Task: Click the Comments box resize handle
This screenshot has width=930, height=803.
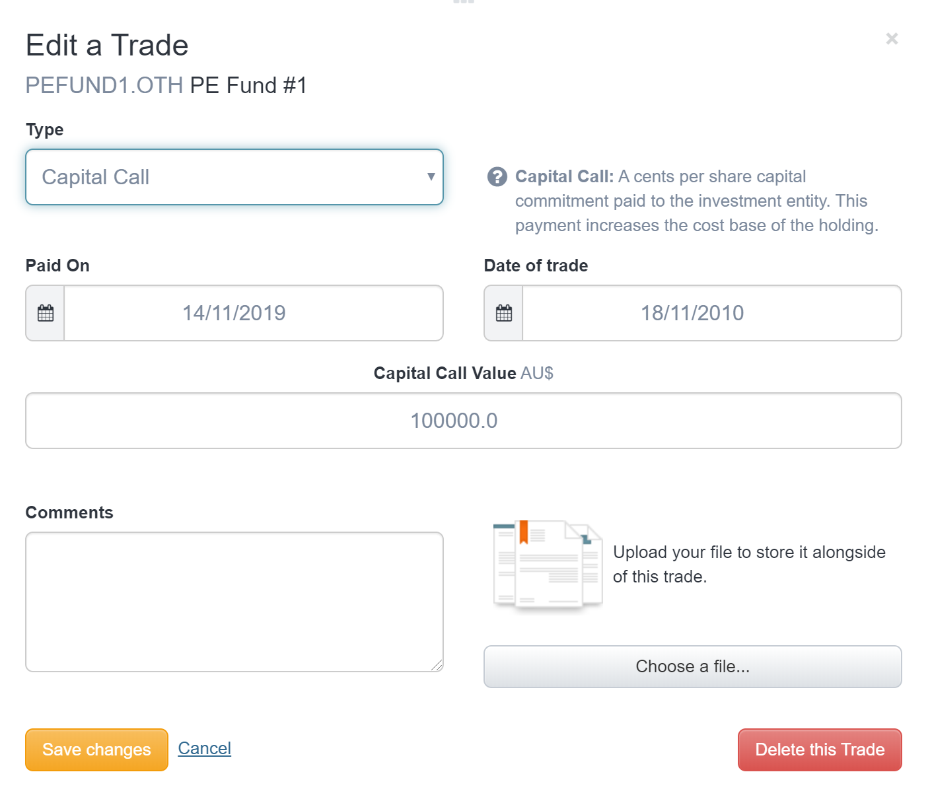Action: (x=437, y=666)
